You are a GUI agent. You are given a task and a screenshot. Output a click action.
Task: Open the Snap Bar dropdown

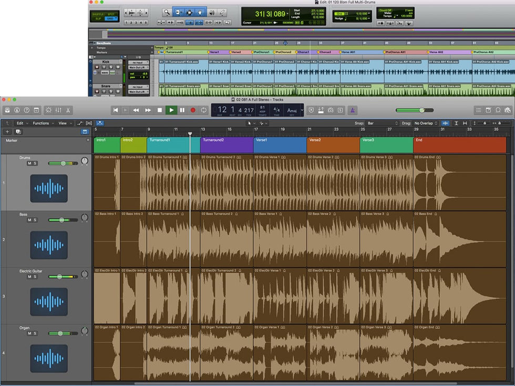pyautogui.click(x=382, y=123)
